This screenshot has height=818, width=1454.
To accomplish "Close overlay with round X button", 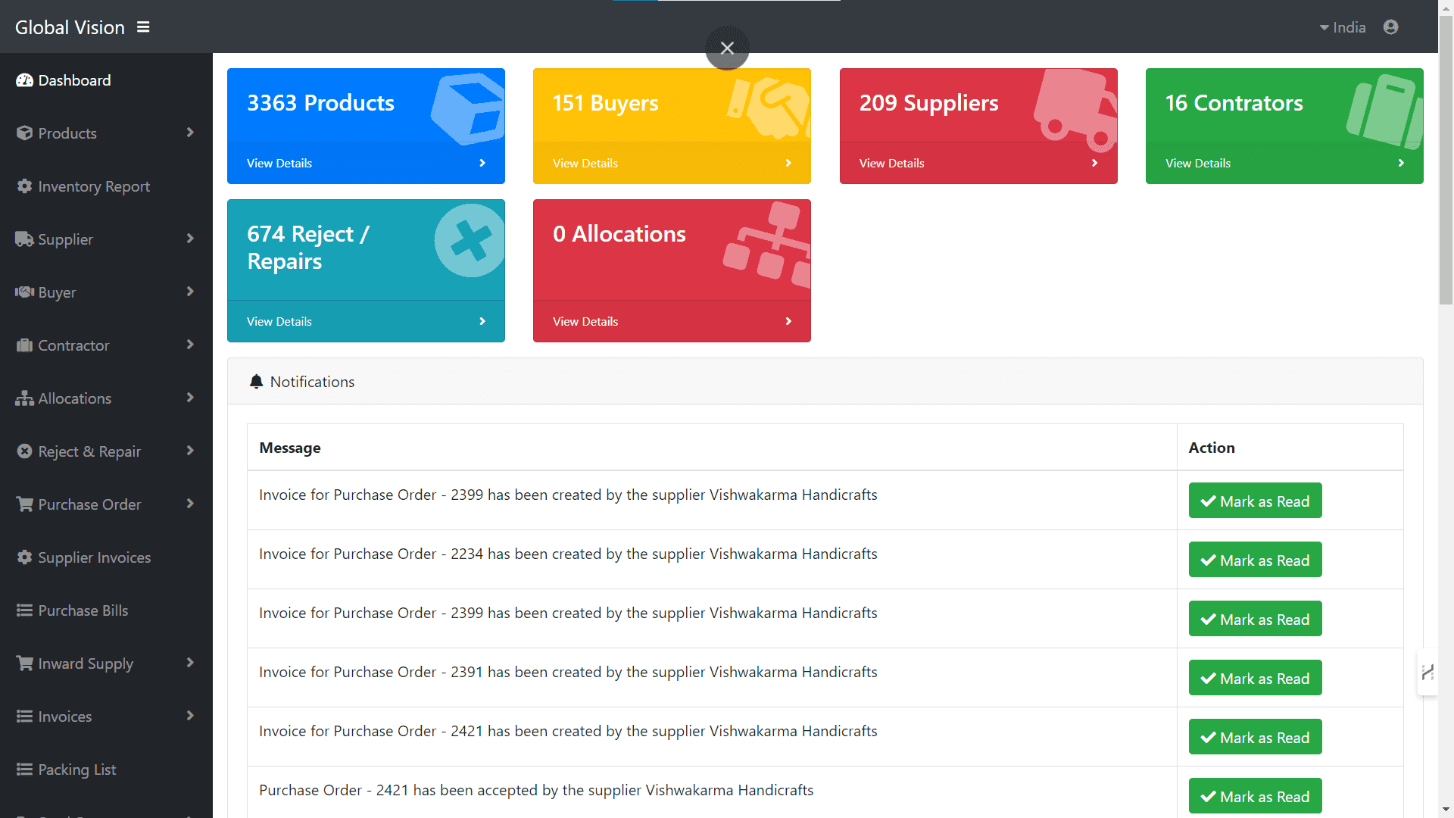I will [x=727, y=48].
